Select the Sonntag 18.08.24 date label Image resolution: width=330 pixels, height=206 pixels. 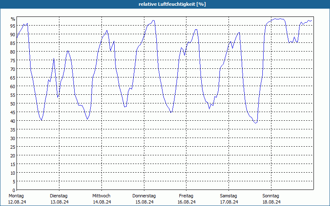coord(271,199)
